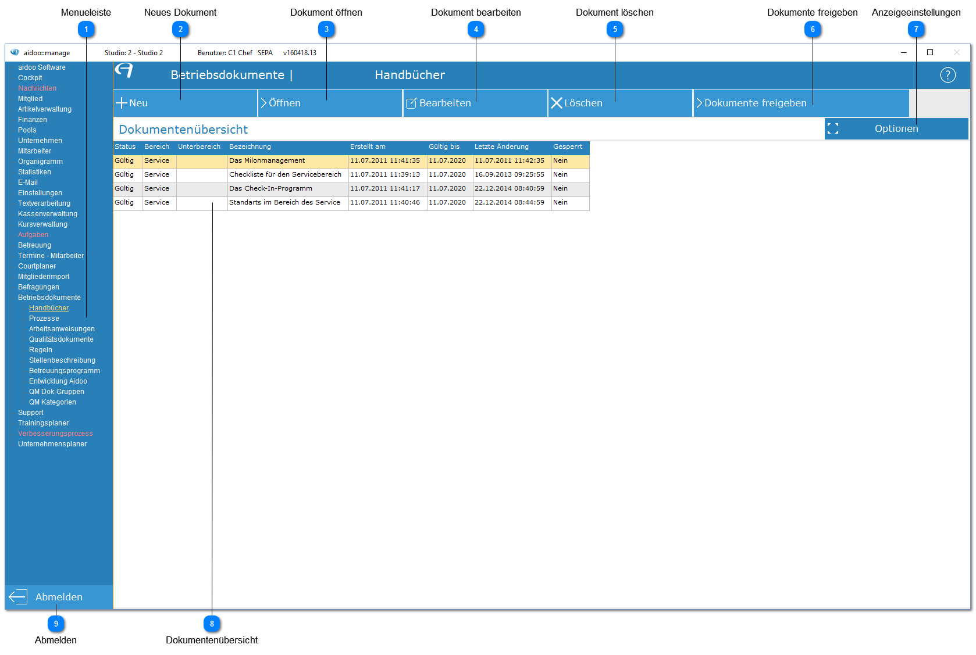This screenshot has width=976, height=655.
Task: Click the aidoo logo icon in header
Action: click(124, 71)
